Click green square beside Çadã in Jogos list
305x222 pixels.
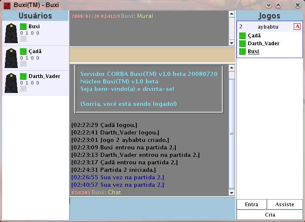coord(242,36)
